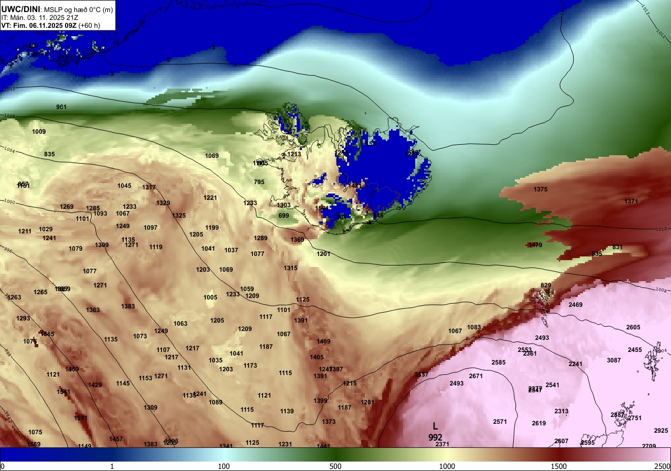Screen dimensions: 671x471
Task: Click the 2585 height value
Action: coord(499,362)
